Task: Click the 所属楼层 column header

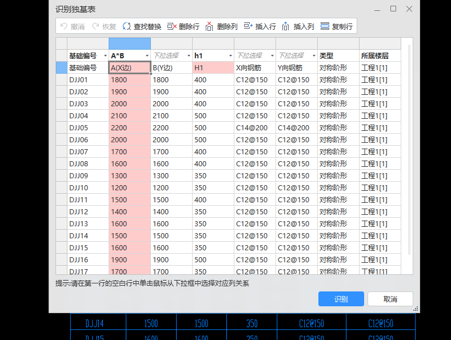Action: [x=380, y=55]
